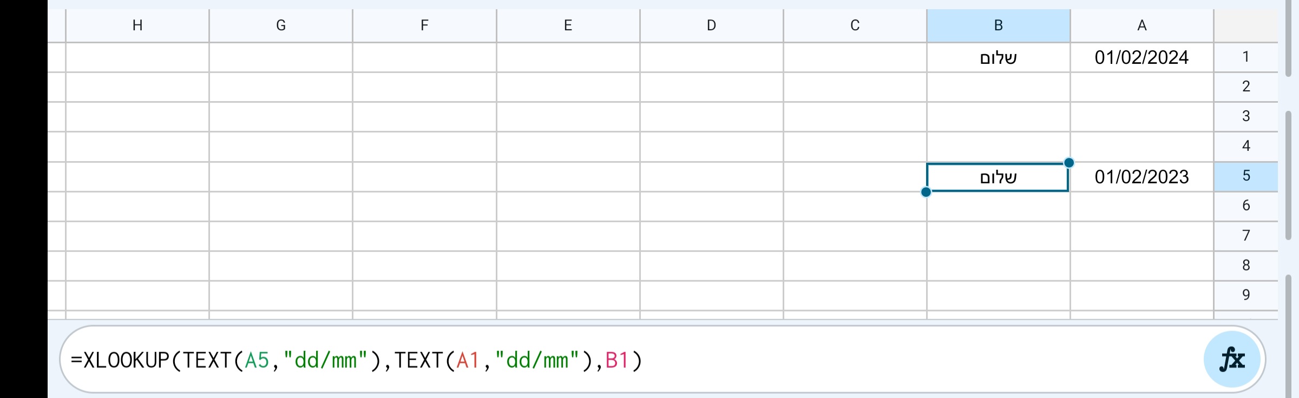Click selected cell B5 with שלום
Viewport: 1299px width, 398px height.
(x=998, y=177)
